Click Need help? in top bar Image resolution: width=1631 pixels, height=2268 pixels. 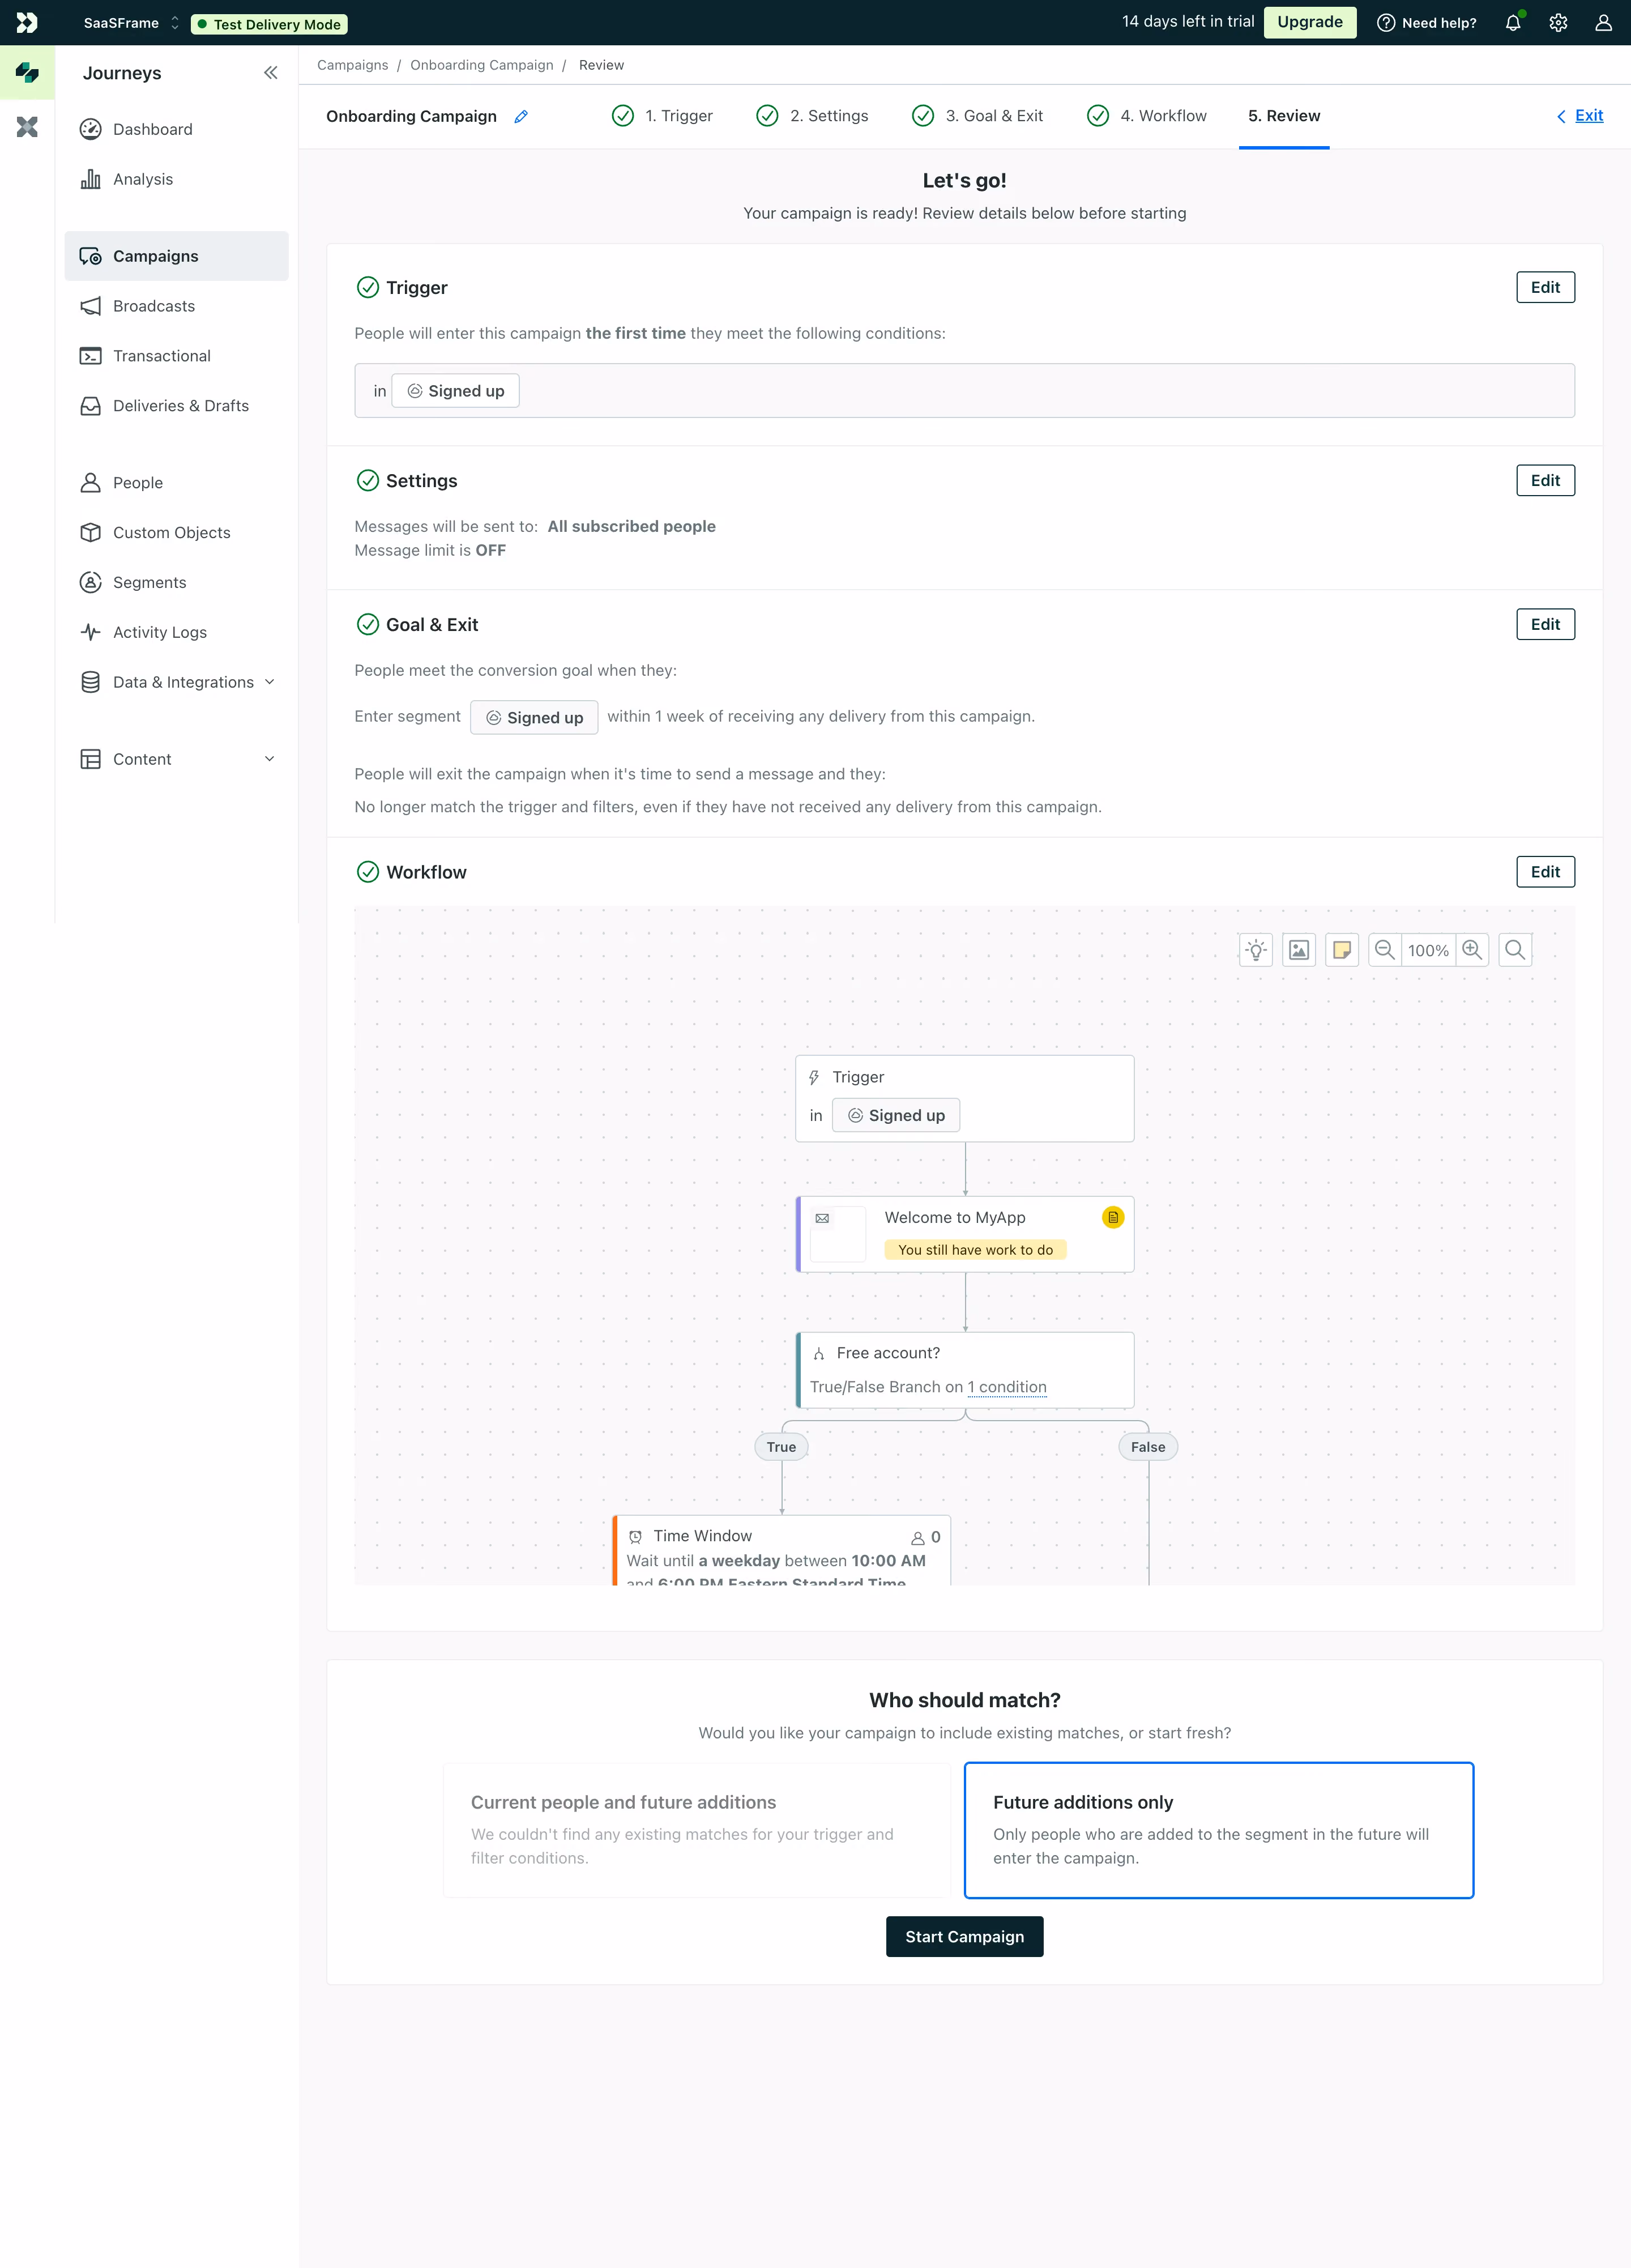point(1427,23)
